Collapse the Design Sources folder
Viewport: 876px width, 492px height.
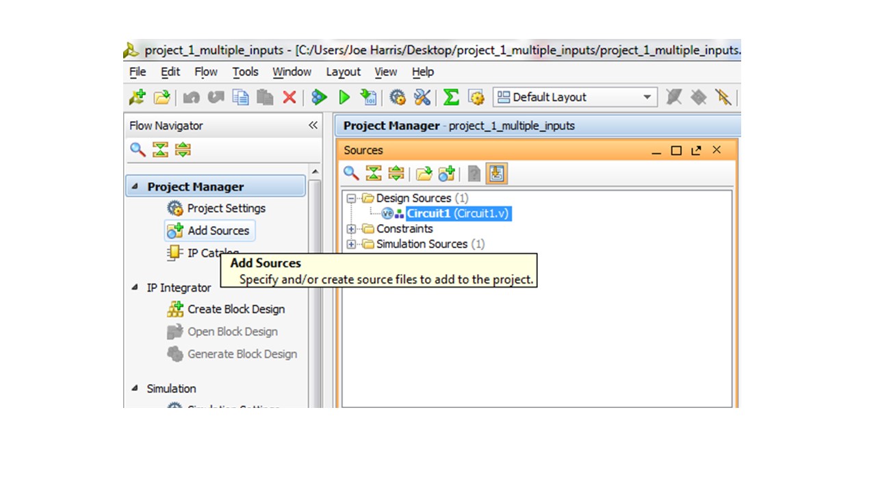pyautogui.click(x=352, y=198)
